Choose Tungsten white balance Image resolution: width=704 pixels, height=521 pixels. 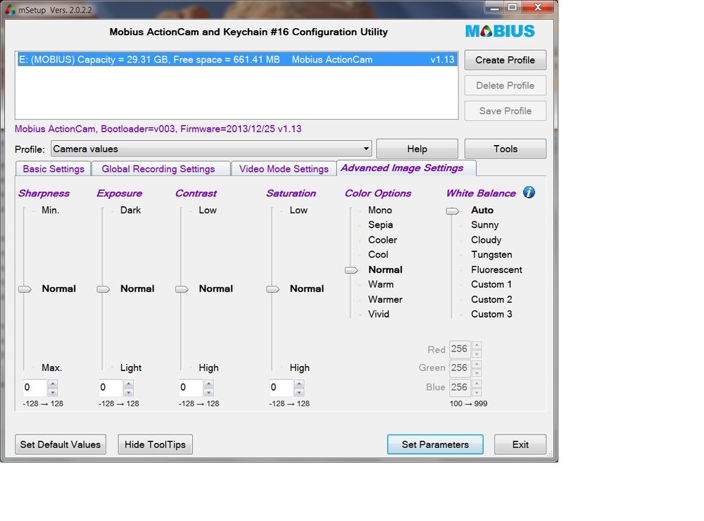coord(491,255)
